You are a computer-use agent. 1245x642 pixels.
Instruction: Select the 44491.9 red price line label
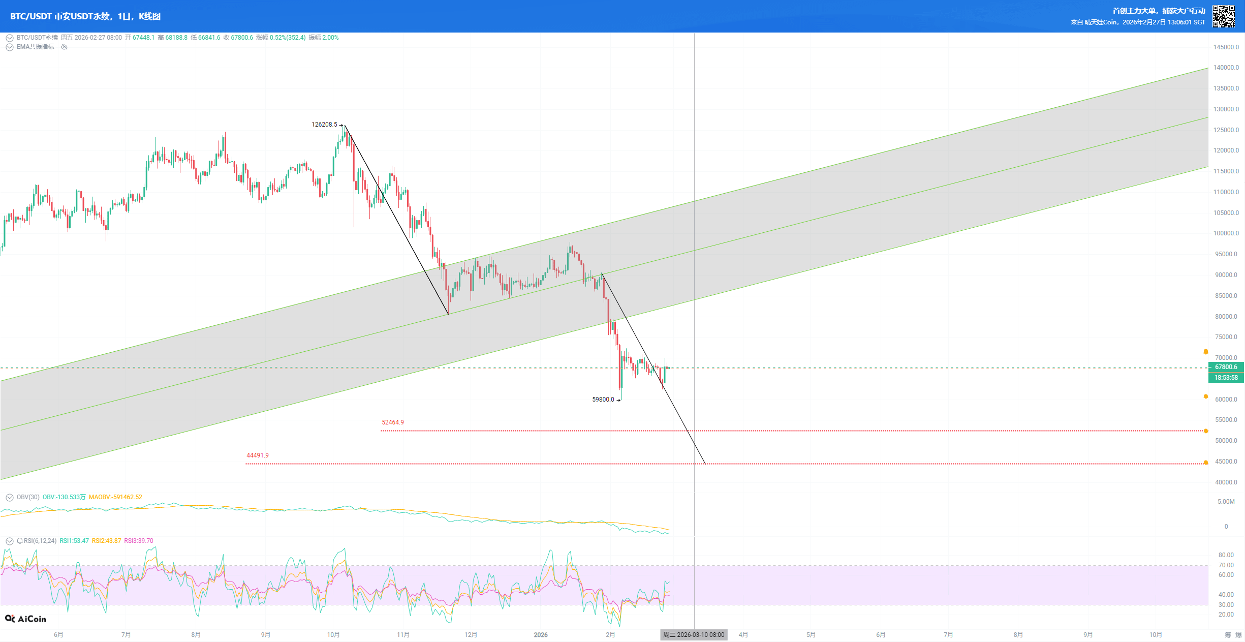258,455
